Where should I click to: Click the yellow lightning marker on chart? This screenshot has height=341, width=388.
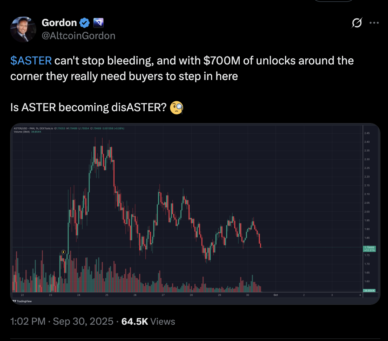coord(63,252)
